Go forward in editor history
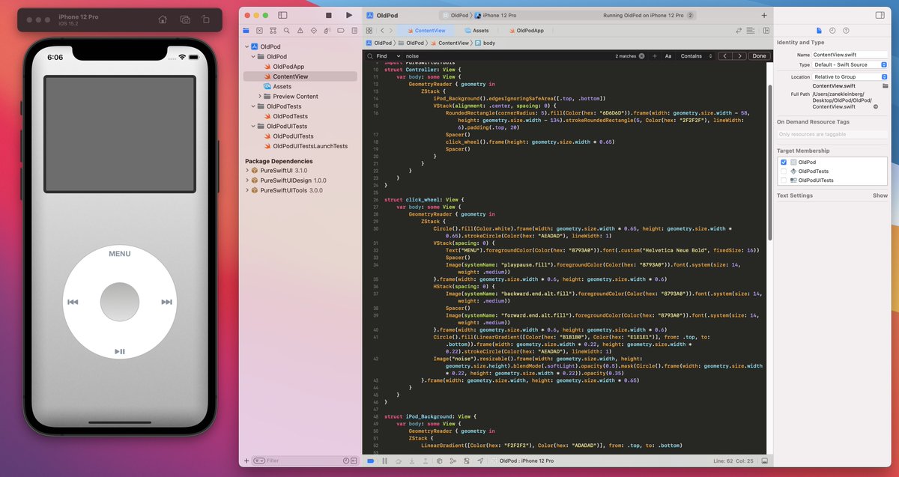The height and width of the screenshot is (477, 899). coord(392,31)
